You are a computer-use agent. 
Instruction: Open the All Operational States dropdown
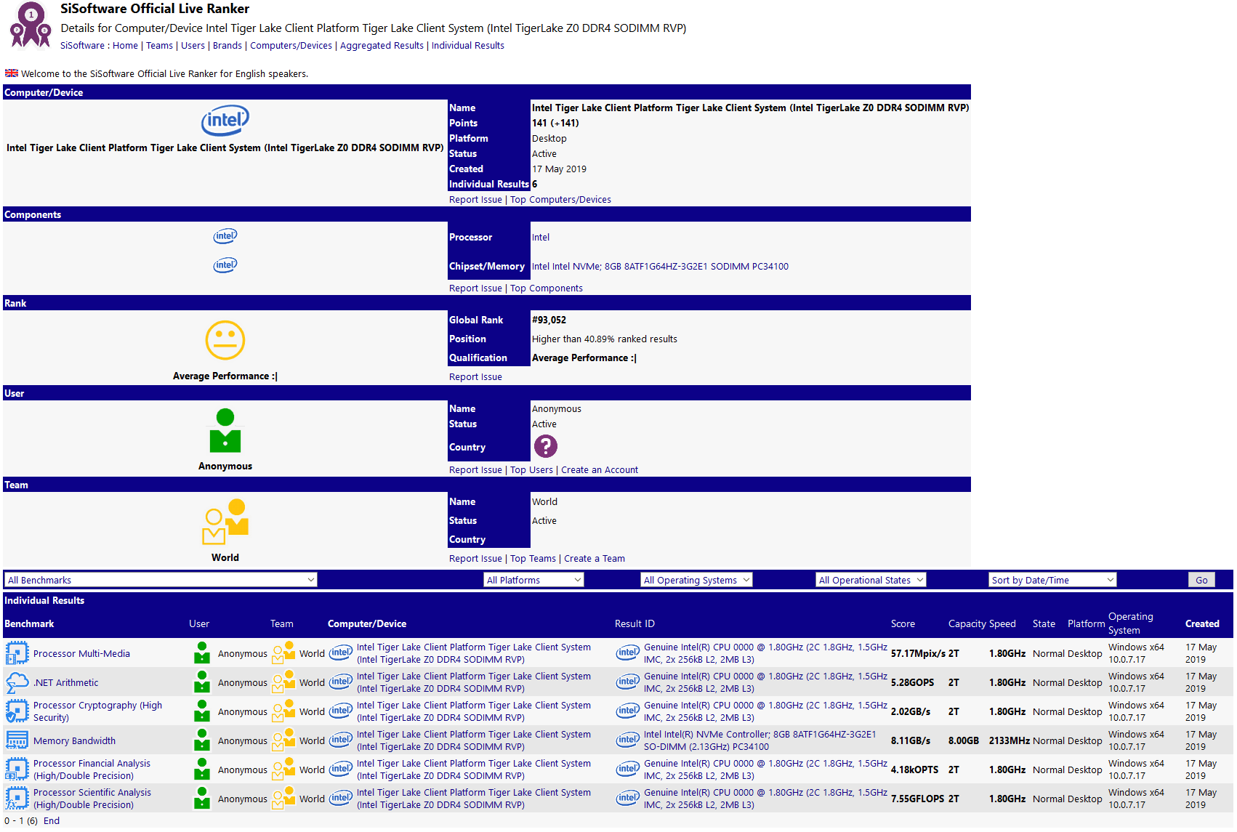[870, 580]
